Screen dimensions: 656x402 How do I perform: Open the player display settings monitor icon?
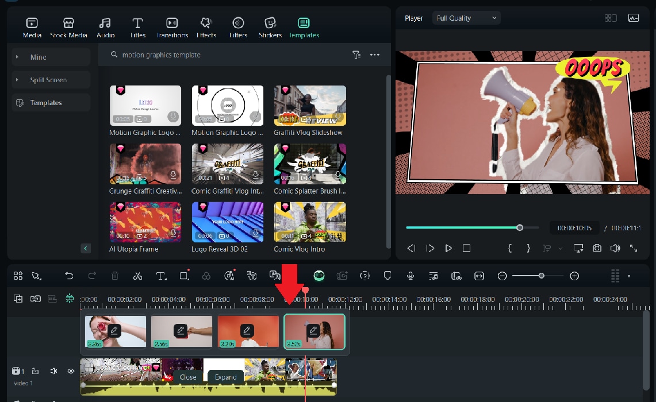578,248
